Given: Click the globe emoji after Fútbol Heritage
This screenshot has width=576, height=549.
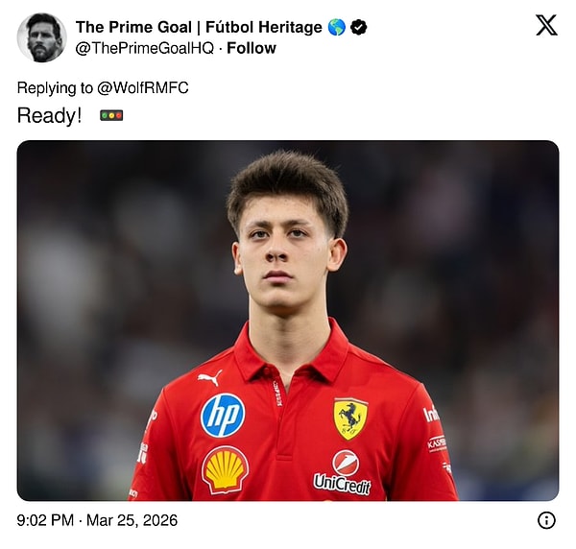Looking at the screenshot, I should 336,27.
